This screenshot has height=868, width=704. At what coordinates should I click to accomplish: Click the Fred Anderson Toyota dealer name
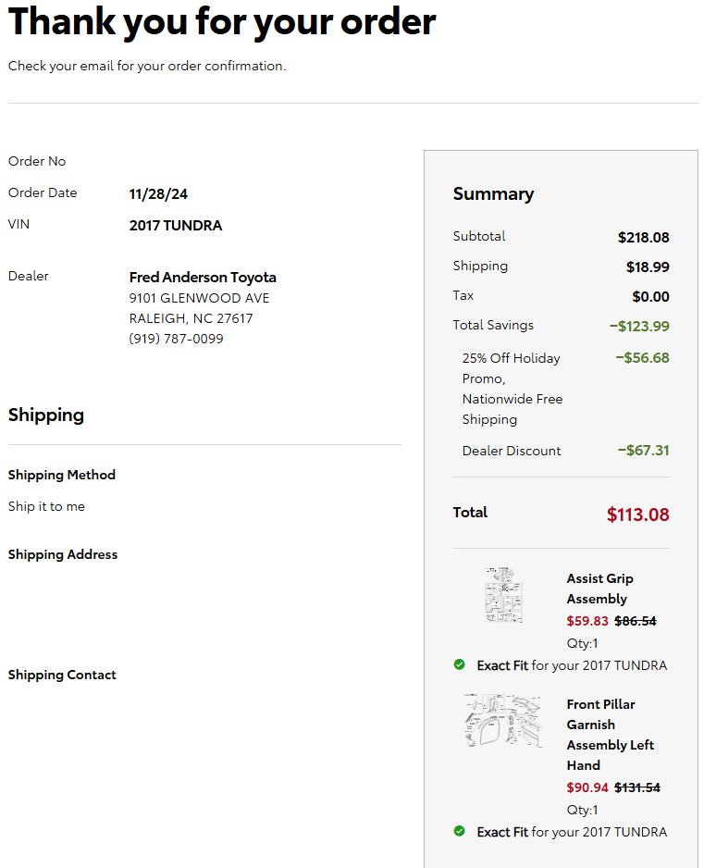click(203, 277)
